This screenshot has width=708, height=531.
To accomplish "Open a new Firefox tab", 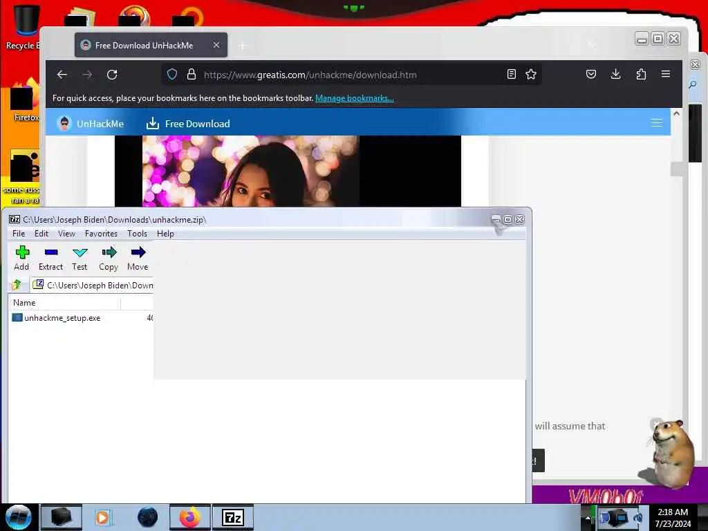I will (x=243, y=46).
